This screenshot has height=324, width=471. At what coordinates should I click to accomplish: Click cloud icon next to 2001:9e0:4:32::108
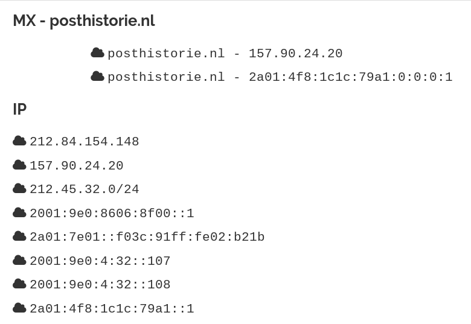19,284
